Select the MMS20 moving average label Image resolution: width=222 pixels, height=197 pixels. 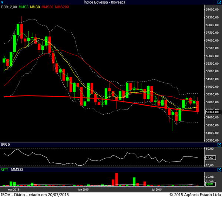point(47,7)
